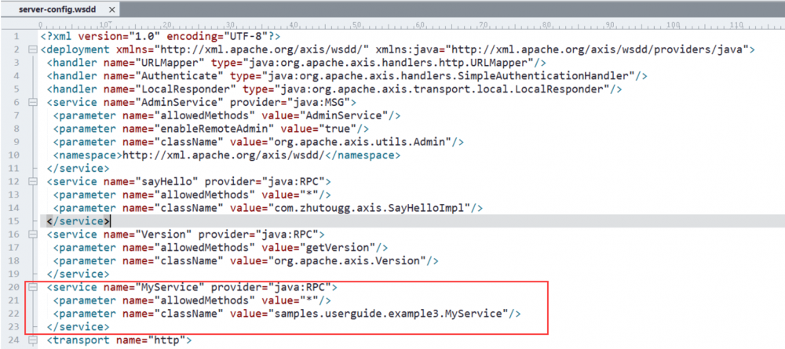This screenshot has height=349, width=785.
Task: Click the getVersion allowedMethods value
Action: coord(338,248)
